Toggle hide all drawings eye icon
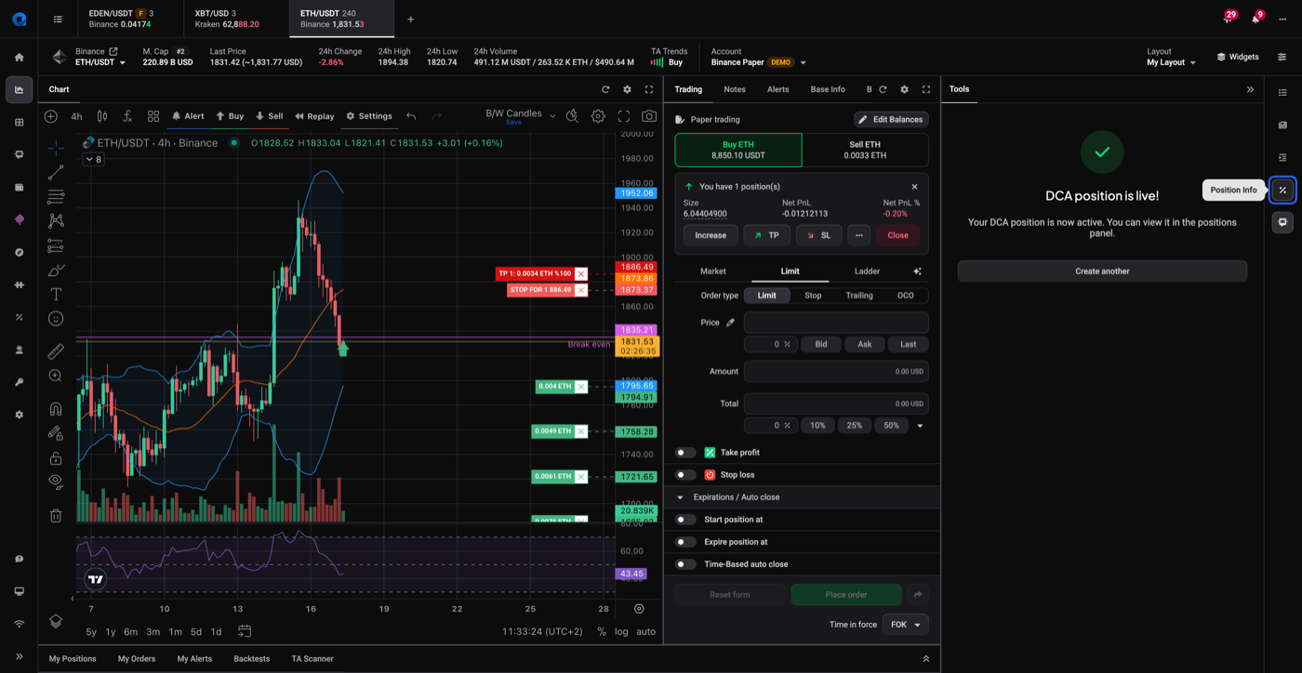 (56, 482)
